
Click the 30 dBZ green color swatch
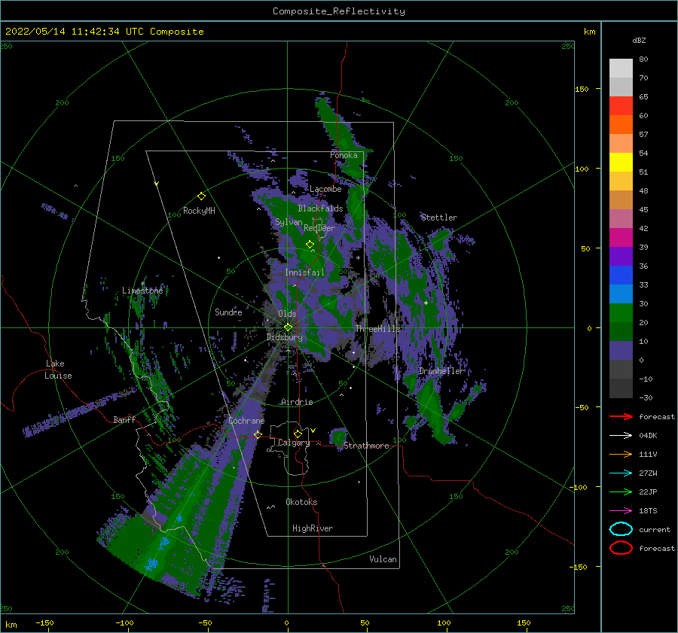(621, 312)
